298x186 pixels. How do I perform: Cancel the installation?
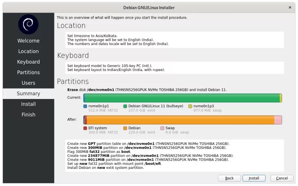(285, 178)
